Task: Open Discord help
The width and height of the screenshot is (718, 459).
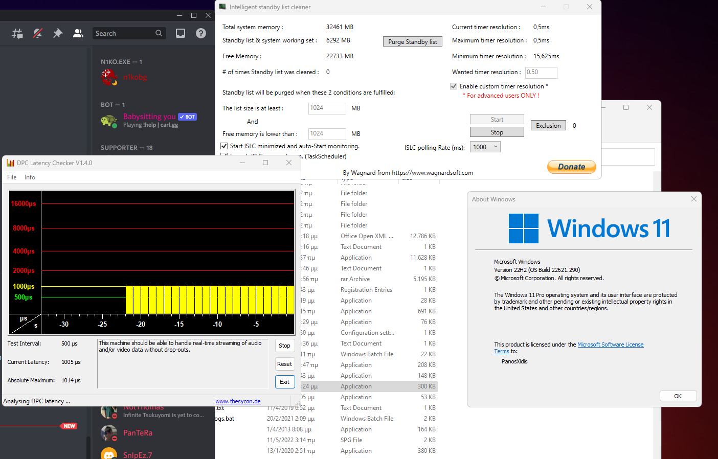Action: 201,33
